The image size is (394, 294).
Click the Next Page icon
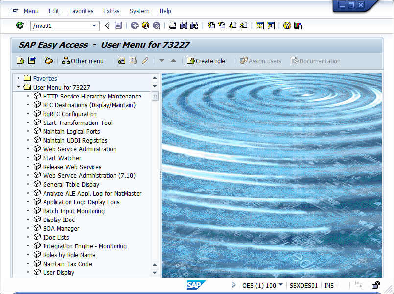(x=233, y=25)
